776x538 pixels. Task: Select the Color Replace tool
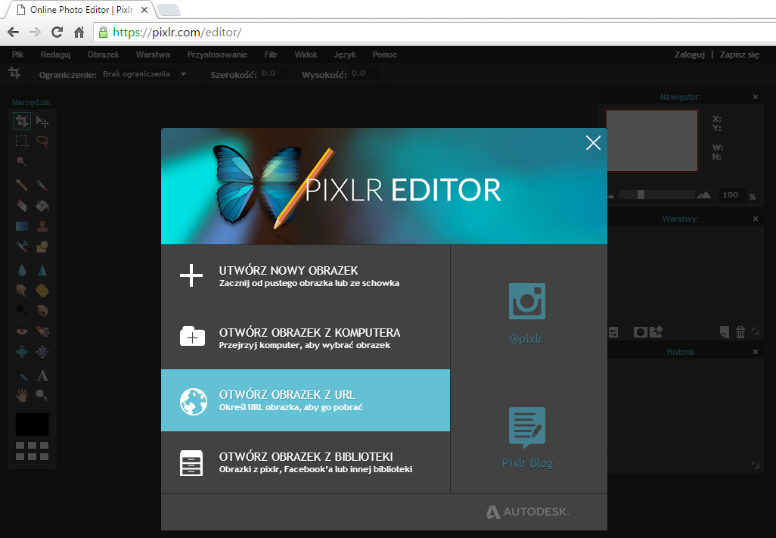tap(22, 247)
